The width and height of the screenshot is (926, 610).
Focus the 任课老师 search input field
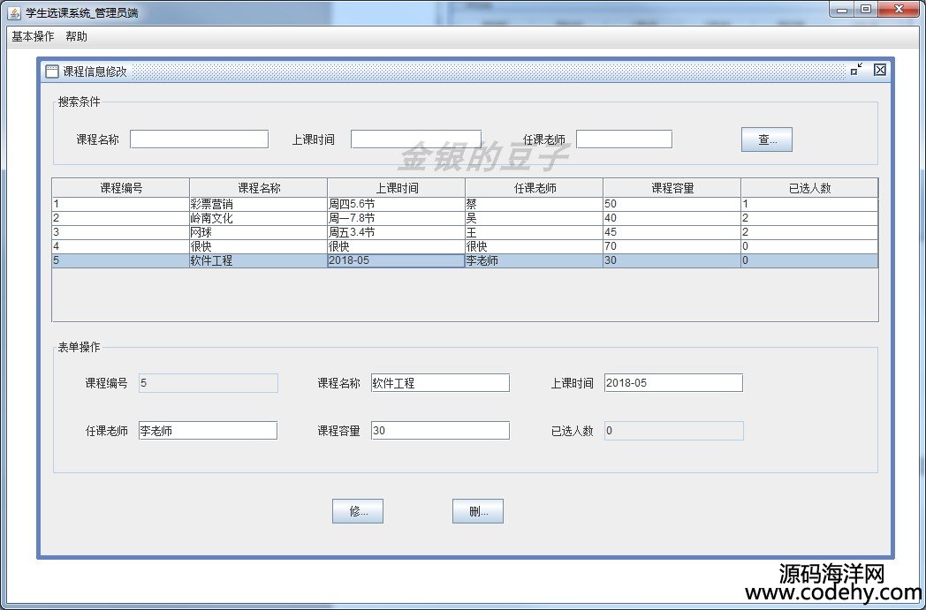point(624,139)
